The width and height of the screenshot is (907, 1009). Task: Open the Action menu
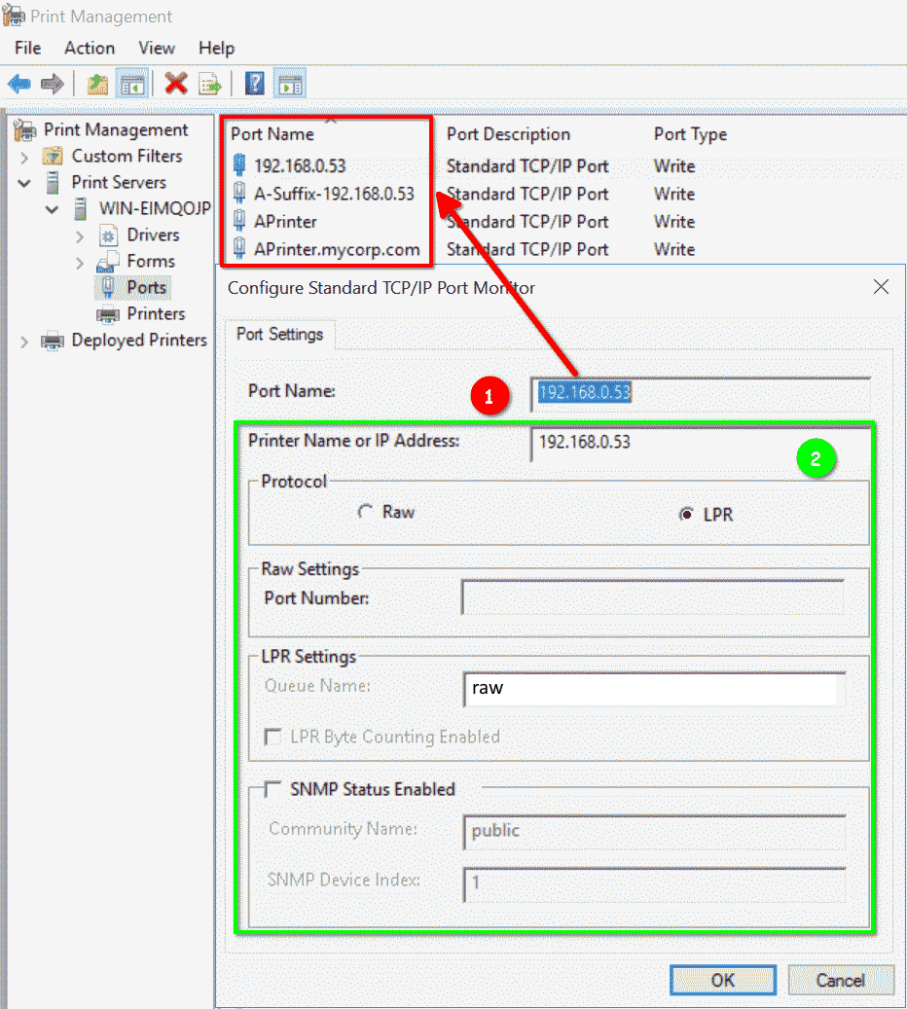click(x=90, y=48)
